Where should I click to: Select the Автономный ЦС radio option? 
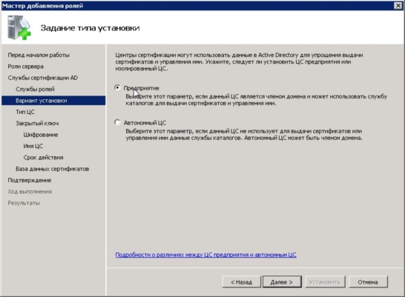117,122
